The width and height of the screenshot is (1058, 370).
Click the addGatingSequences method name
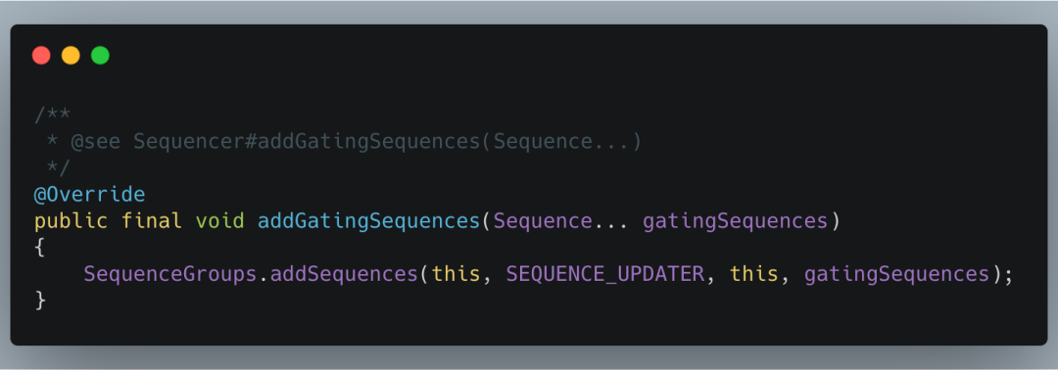click(368, 221)
